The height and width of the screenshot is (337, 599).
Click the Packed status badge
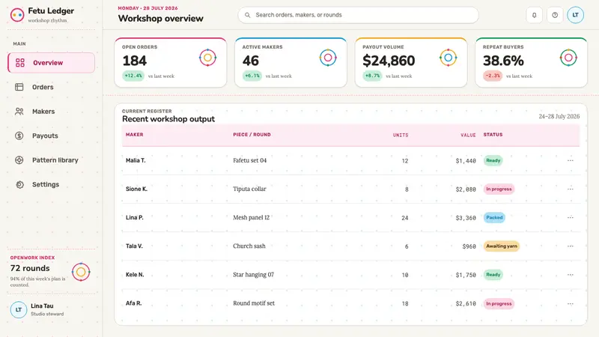click(x=494, y=217)
